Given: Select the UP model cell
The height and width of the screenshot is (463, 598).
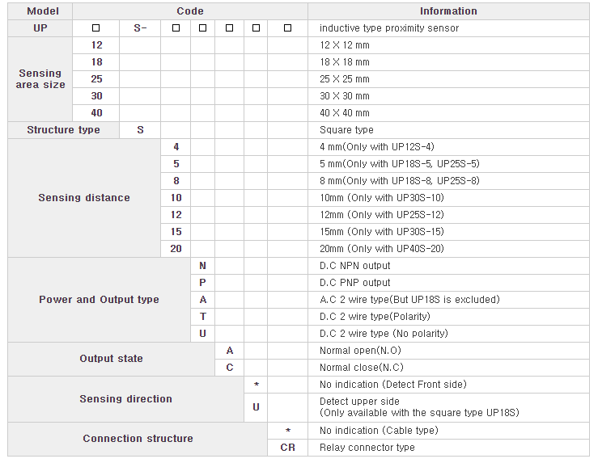Looking at the screenshot, I should (40, 28).
